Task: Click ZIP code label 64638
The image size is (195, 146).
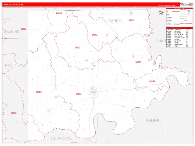Action: 59,13
